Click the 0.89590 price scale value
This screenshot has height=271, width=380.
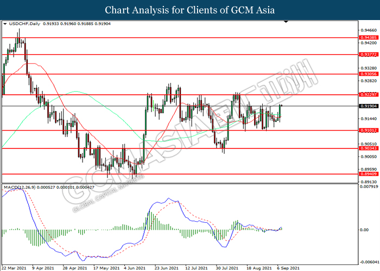(x=369, y=169)
